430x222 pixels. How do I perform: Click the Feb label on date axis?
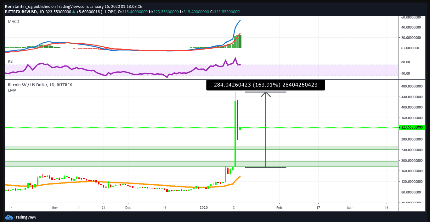coord(279,208)
